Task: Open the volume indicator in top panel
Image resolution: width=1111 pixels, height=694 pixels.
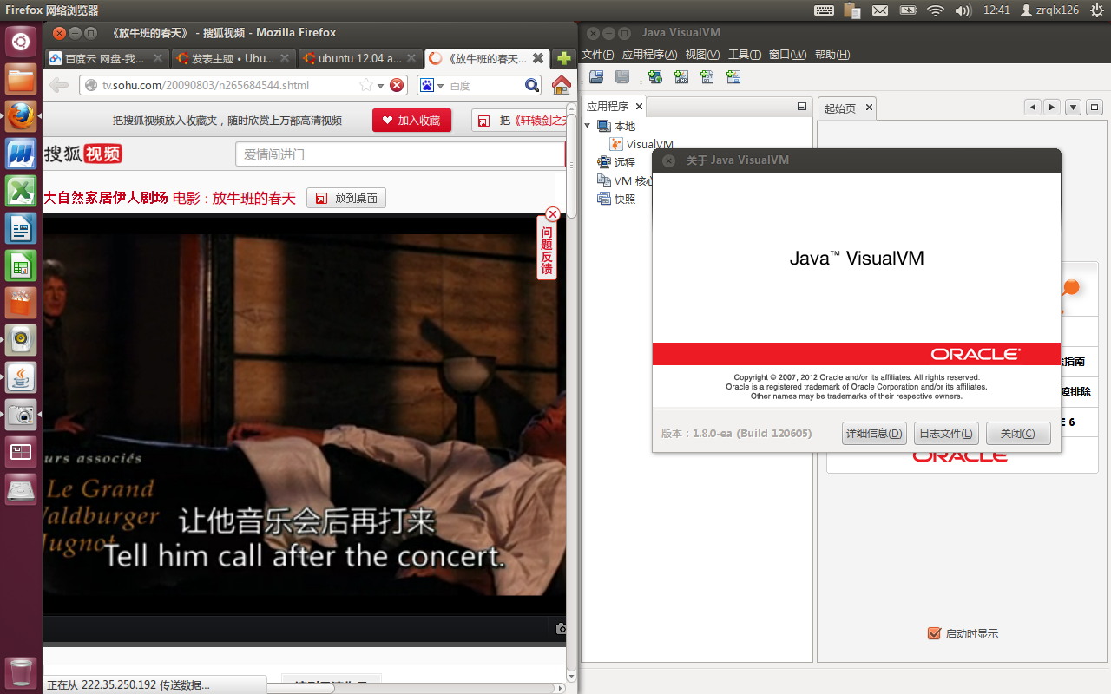Action: coord(963,10)
